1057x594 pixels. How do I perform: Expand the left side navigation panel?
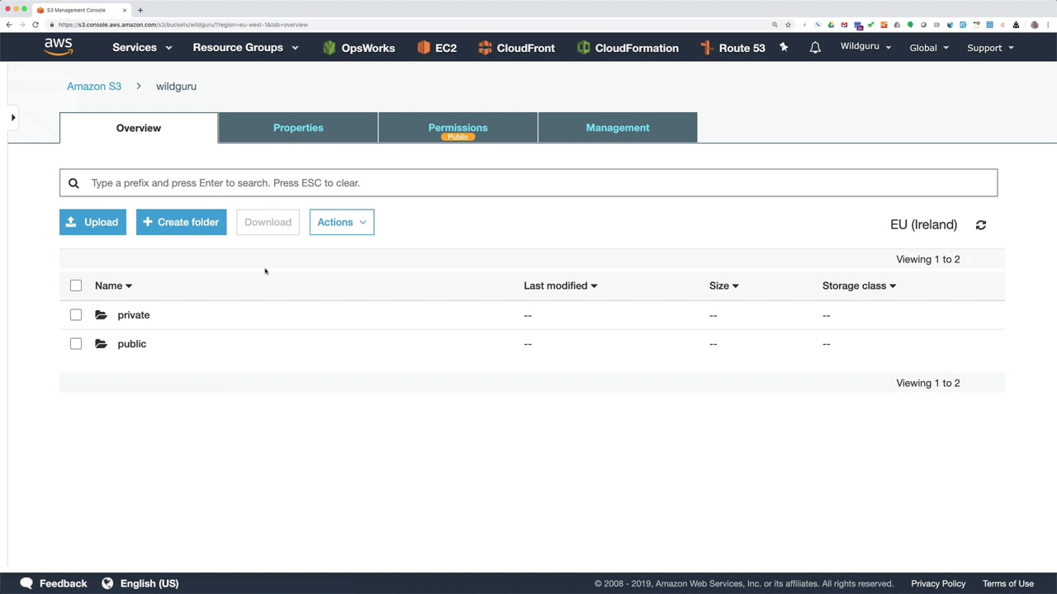[13, 118]
